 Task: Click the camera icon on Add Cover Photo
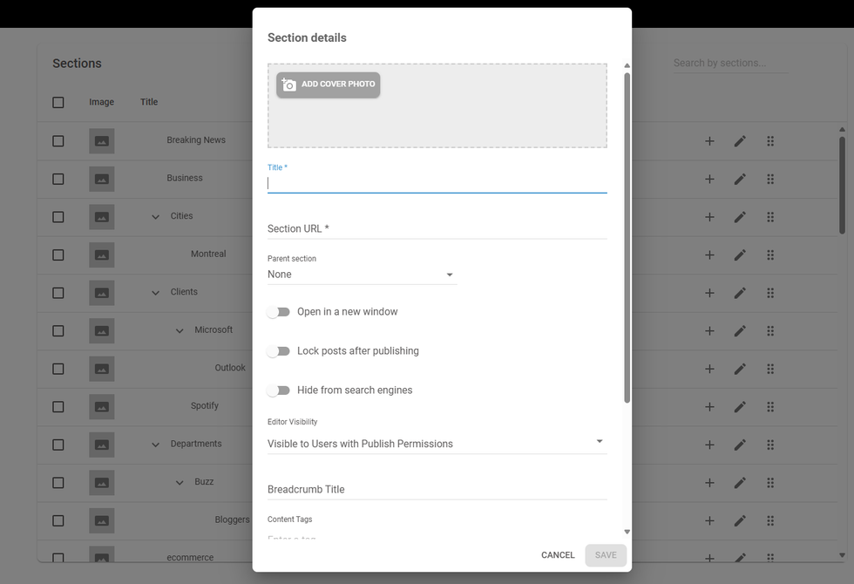(289, 85)
